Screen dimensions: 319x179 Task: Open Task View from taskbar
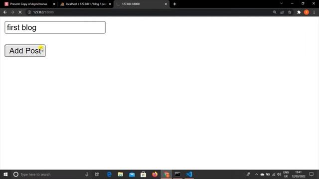[x=97, y=175]
